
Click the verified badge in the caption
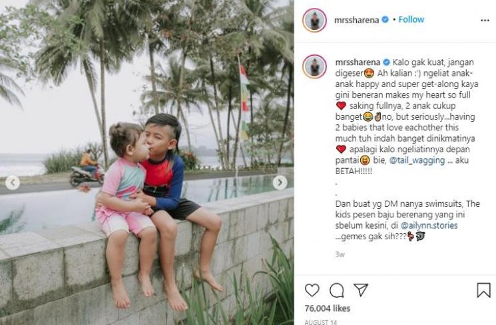(x=386, y=62)
